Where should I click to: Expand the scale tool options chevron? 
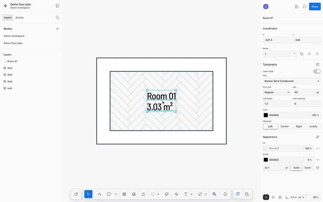(x=206, y=194)
